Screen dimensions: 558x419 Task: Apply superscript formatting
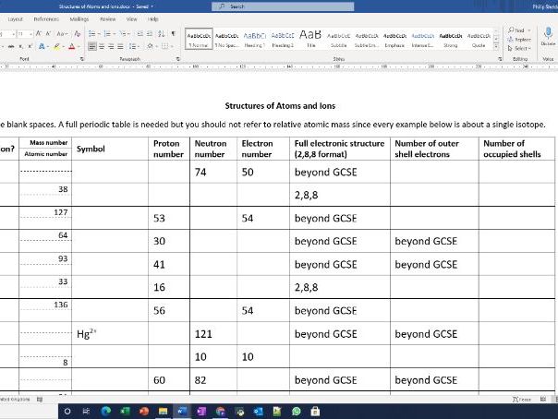coord(30,46)
